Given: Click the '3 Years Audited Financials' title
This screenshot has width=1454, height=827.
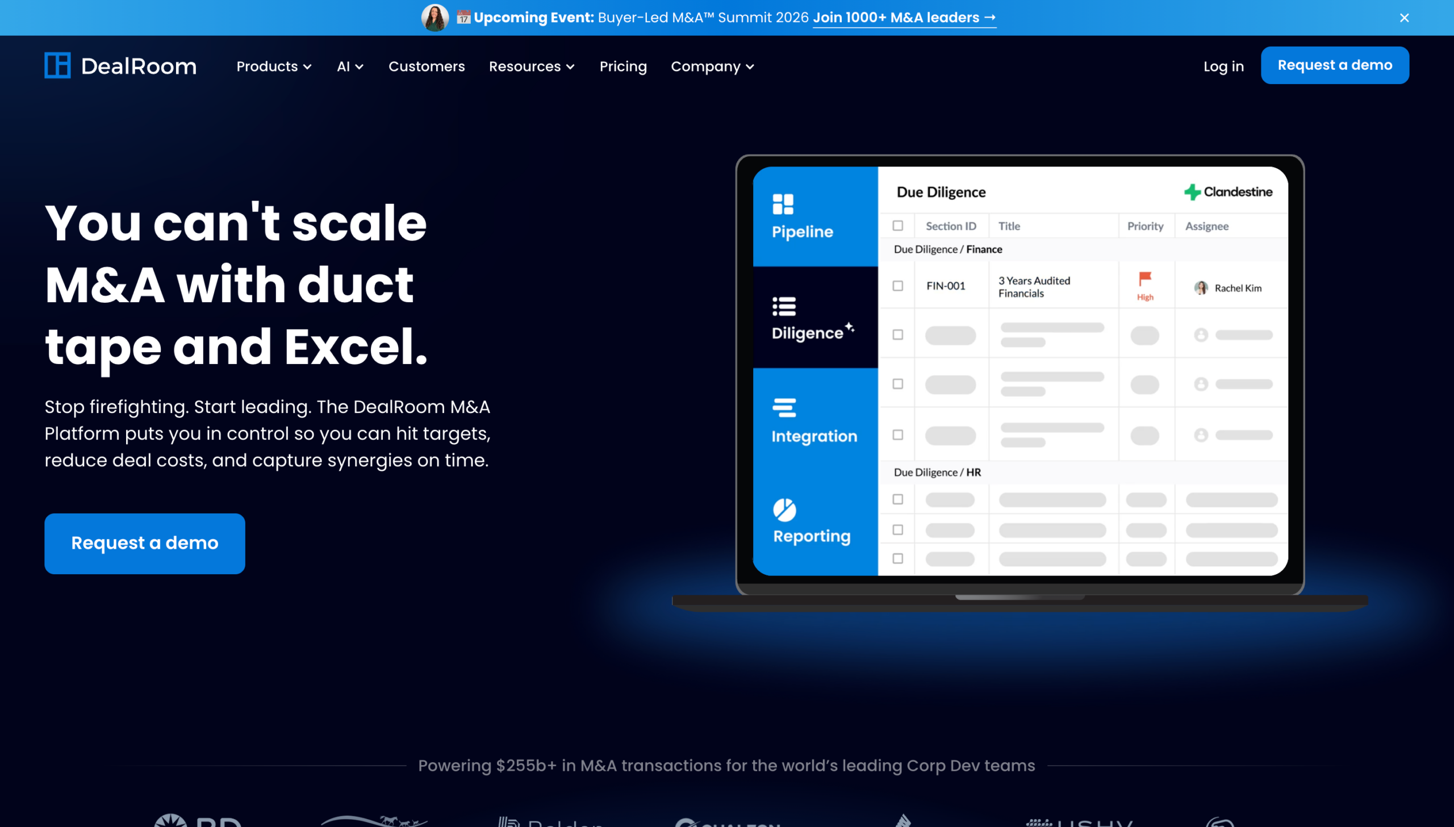Looking at the screenshot, I should (x=1034, y=287).
